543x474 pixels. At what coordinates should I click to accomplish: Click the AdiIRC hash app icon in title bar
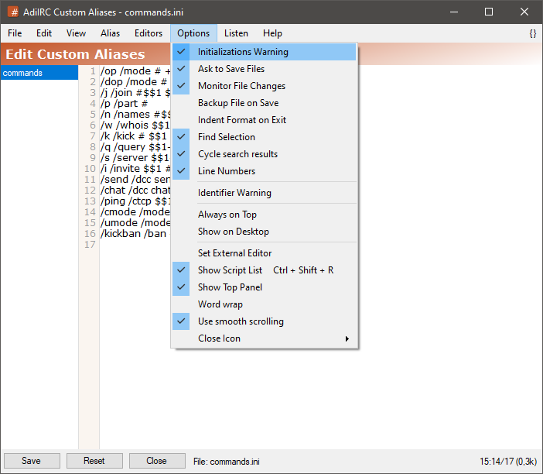coord(13,12)
